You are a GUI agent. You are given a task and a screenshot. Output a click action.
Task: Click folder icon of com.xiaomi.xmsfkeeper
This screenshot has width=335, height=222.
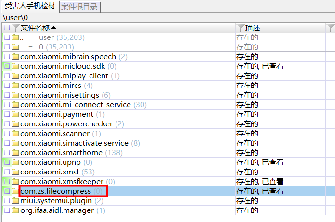click(x=15, y=182)
